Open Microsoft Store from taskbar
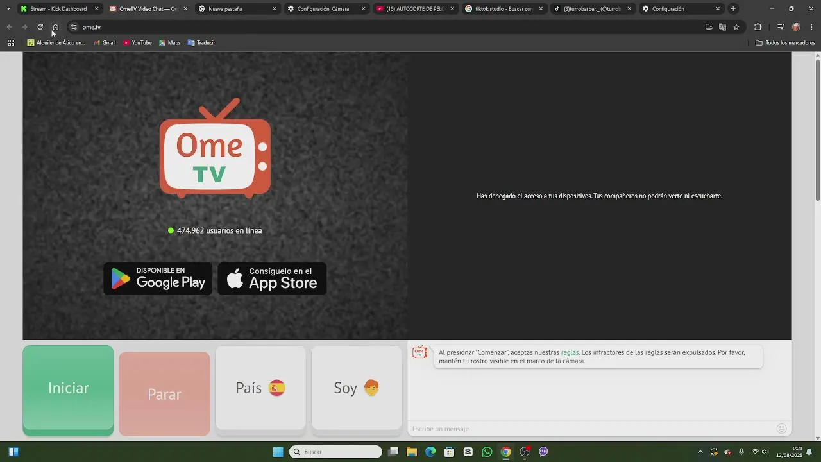This screenshot has width=821, height=462. [450, 452]
